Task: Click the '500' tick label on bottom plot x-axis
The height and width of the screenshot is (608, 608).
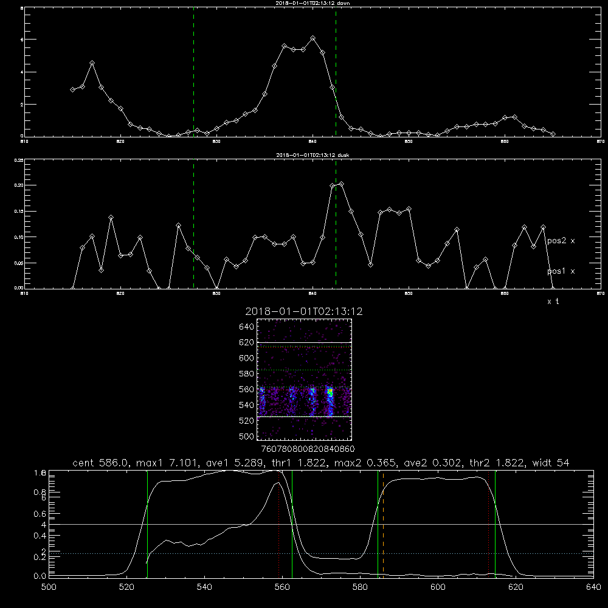Action: (x=49, y=587)
